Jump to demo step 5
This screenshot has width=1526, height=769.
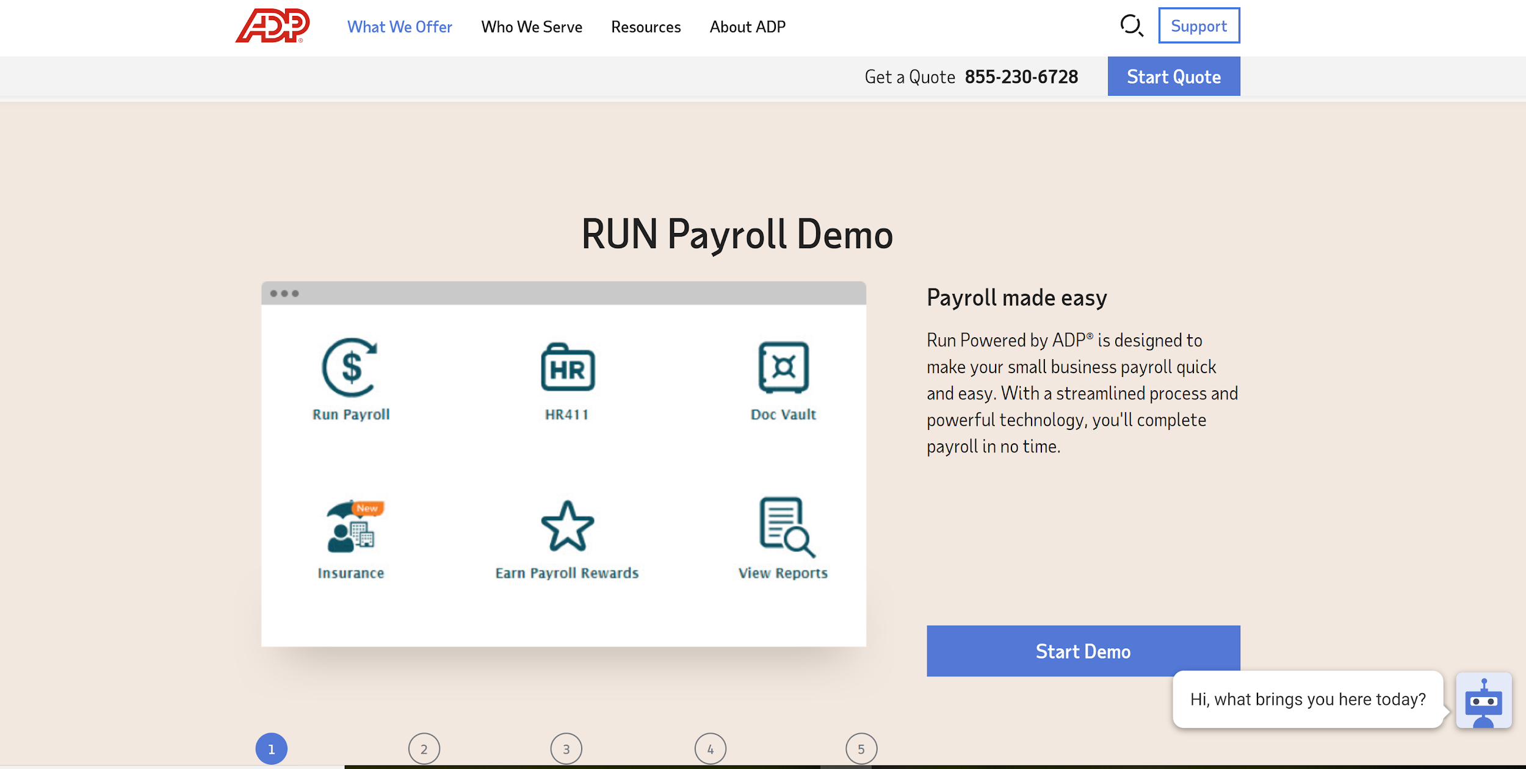coord(861,748)
